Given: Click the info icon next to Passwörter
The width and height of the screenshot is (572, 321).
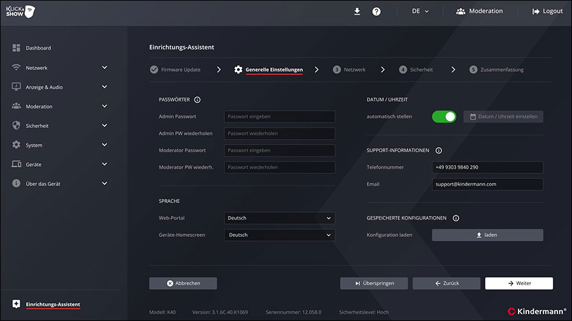Looking at the screenshot, I should click(197, 100).
